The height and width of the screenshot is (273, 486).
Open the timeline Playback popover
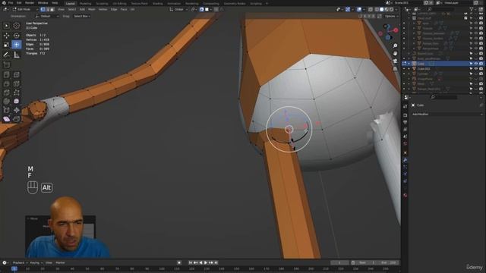[20, 263]
